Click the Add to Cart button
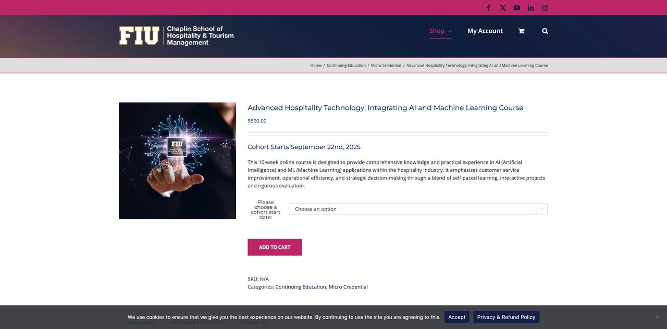667x329 pixels. pyautogui.click(x=275, y=247)
